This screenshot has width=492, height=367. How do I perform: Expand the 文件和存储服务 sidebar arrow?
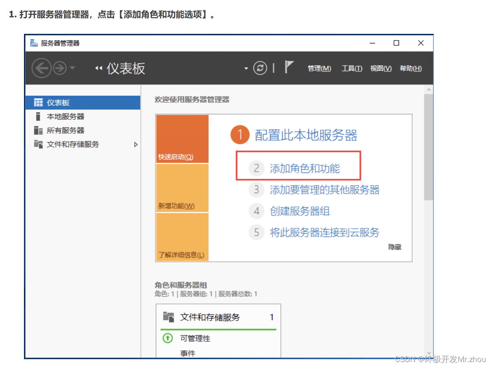coord(136,144)
